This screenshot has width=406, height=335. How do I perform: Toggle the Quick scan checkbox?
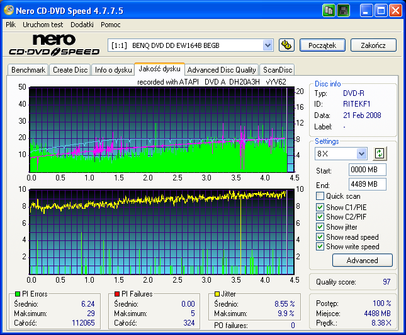point(320,196)
